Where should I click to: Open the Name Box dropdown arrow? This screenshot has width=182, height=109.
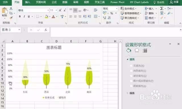tap(19, 30)
